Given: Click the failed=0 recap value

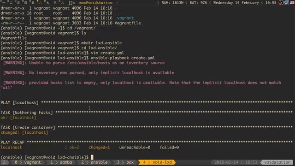Looking at the screenshot, I should [x=169, y=148].
